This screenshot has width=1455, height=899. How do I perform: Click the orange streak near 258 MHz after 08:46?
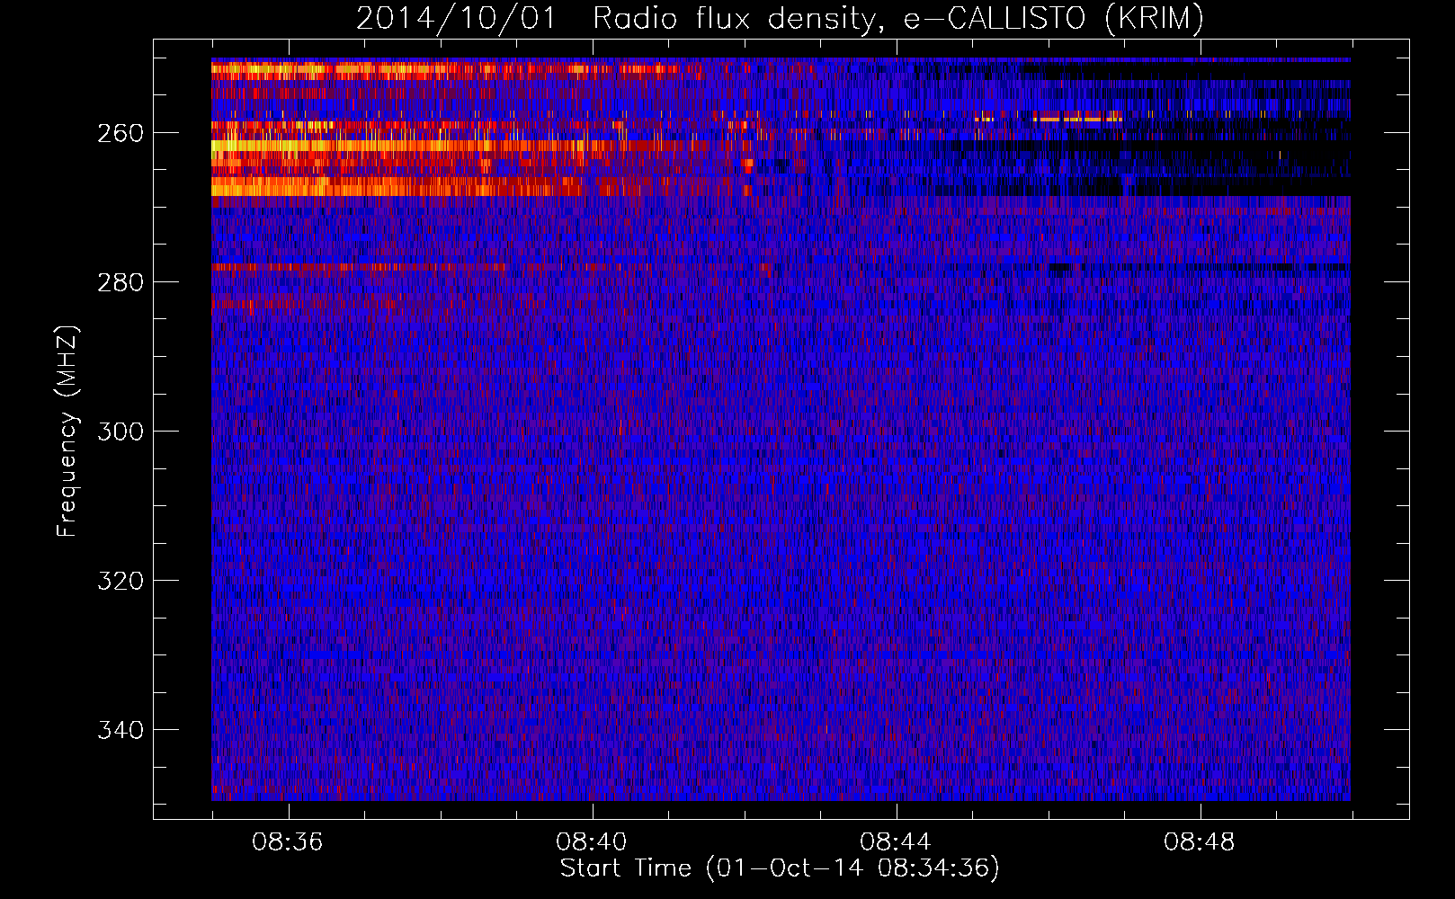coord(1077,118)
